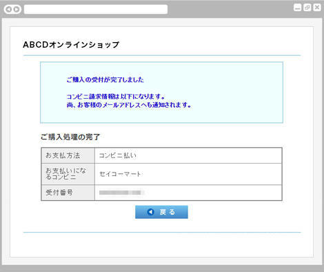The width and height of the screenshot is (324, 272).
Task: Click the ABCDオンラインショップ page title
Action: point(71,45)
